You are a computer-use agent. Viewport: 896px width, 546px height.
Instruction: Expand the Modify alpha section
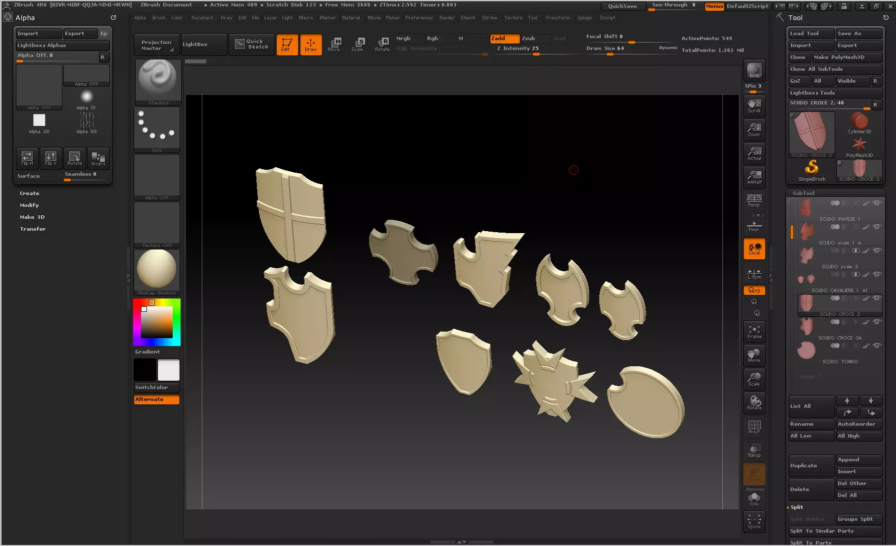click(29, 205)
